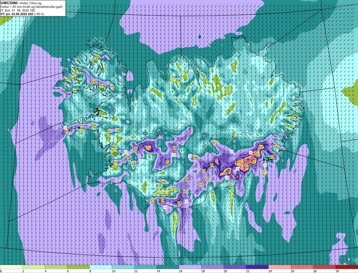Pick the 28–30 m/s red legend swatch
Image resolution: width=358 pixels, height=273 pixels.
(x=324, y=267)
